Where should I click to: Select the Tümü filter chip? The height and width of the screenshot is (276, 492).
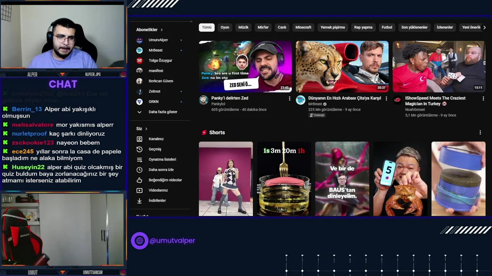tap(207, 27)
